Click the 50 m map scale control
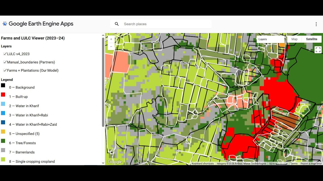The height and width of the screenshot is (181, 323). [278, 164]
